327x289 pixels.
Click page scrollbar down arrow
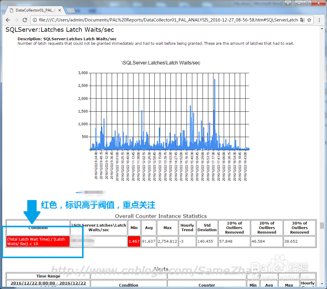(x=322, y=284)
